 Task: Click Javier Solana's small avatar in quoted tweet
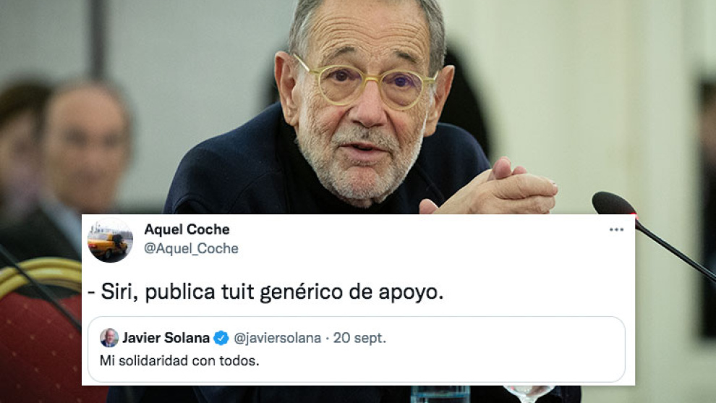(109, 338)
